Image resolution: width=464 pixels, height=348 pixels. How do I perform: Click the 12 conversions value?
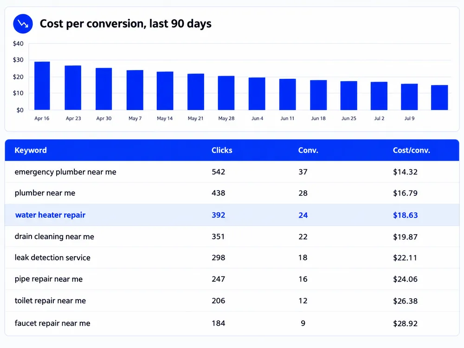[303, 301]
